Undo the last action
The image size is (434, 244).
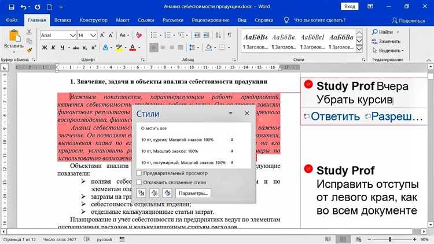point(24,7)
